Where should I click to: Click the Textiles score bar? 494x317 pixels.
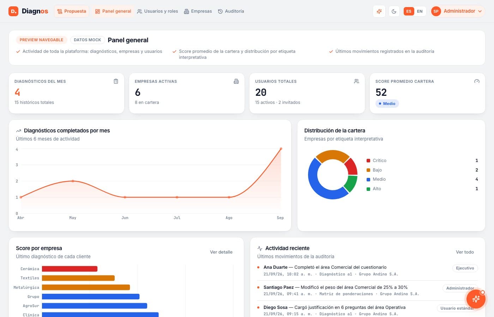tap(78, 278)
